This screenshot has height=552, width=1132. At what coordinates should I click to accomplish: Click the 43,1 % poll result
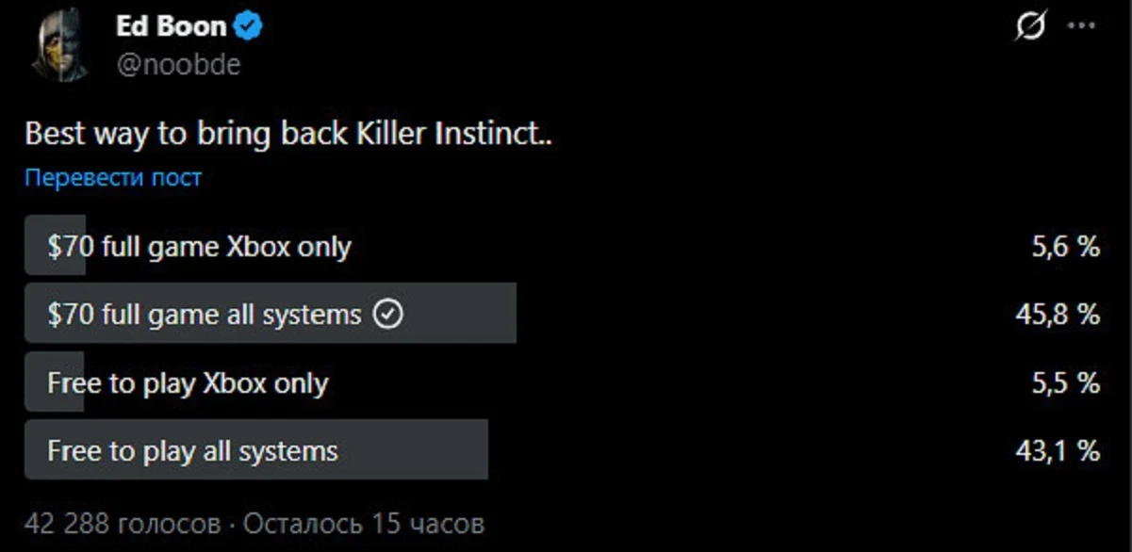coord(1058,451)
